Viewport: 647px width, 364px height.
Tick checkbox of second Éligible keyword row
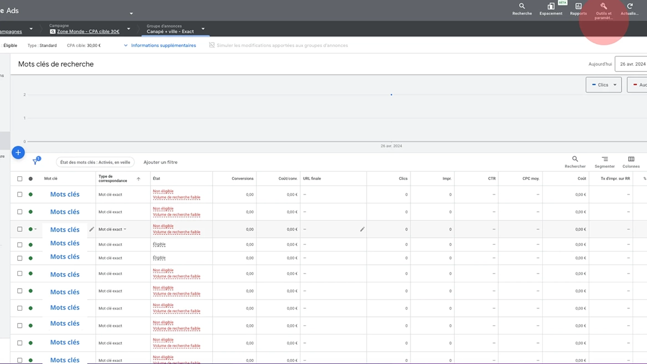(x=19, y=258)
